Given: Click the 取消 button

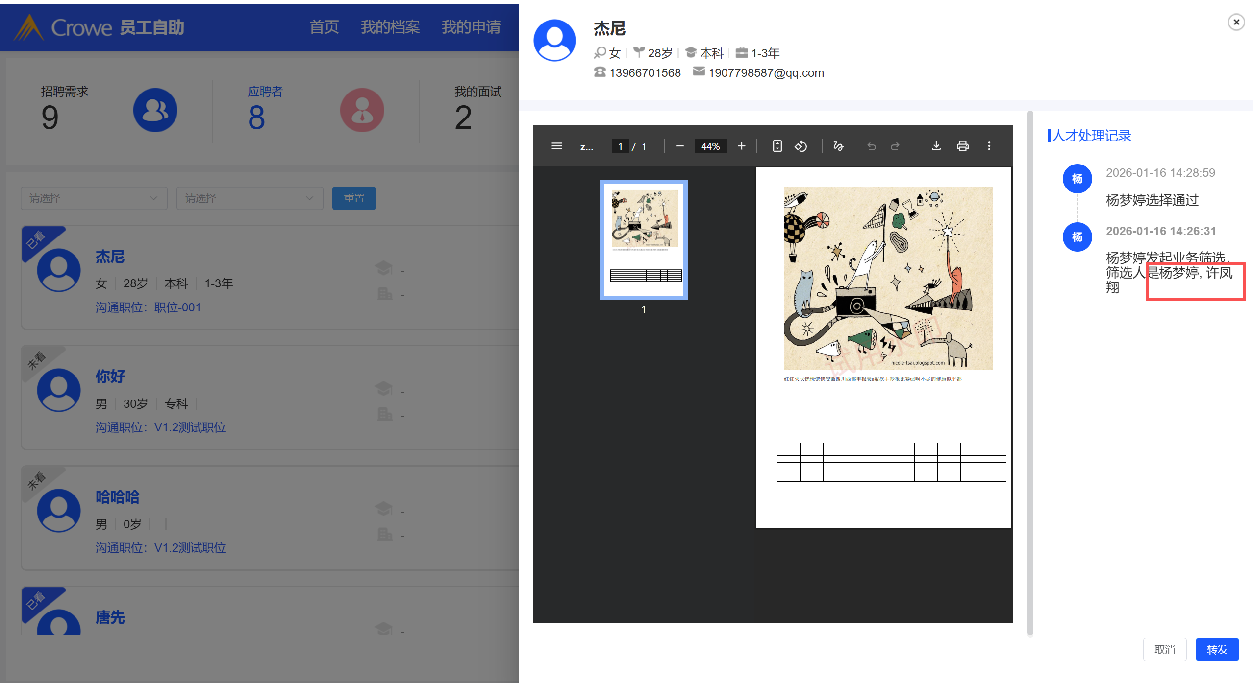Looking at the screenshot, I should (1164, 649).
